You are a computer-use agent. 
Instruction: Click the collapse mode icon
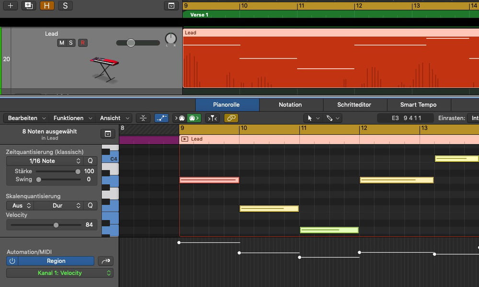(143, 118)
